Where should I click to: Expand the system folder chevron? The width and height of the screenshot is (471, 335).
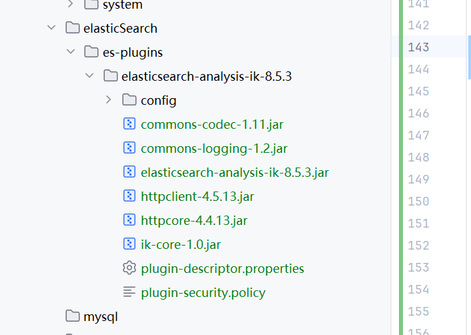pyautogui.click(x=70, y=4)
